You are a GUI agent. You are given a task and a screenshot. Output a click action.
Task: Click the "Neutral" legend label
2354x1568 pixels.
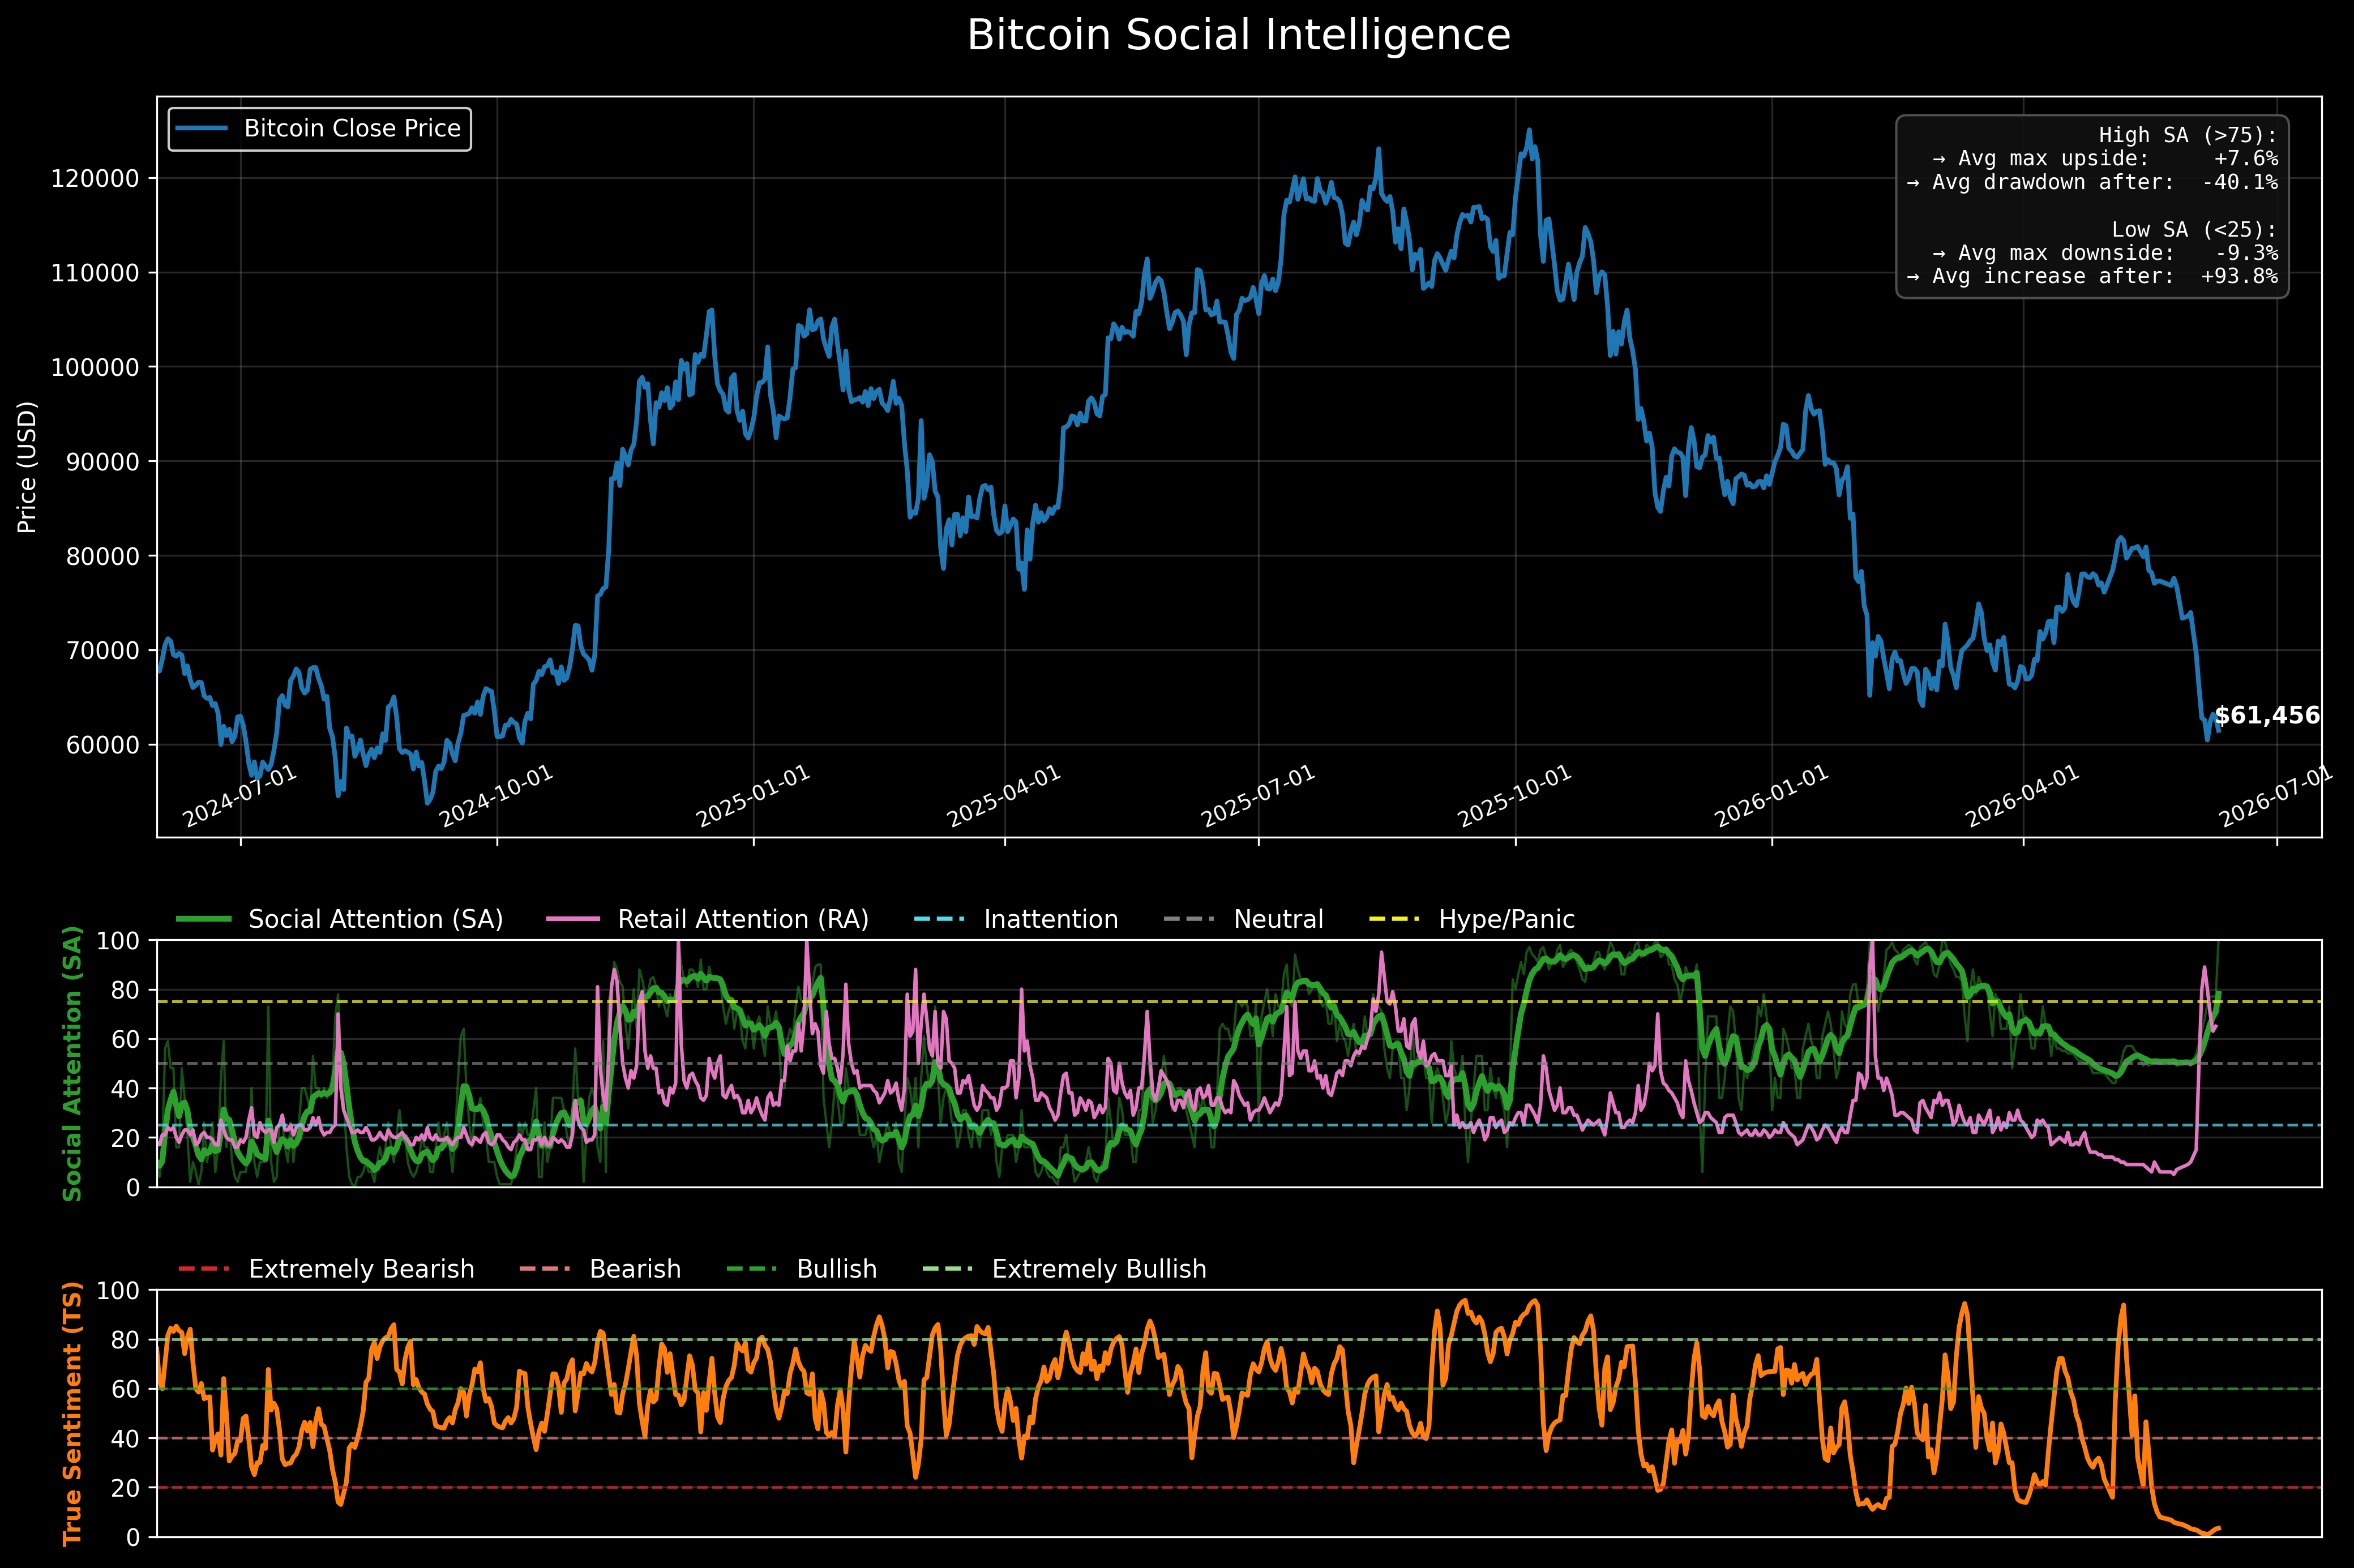coord(1278,920)
